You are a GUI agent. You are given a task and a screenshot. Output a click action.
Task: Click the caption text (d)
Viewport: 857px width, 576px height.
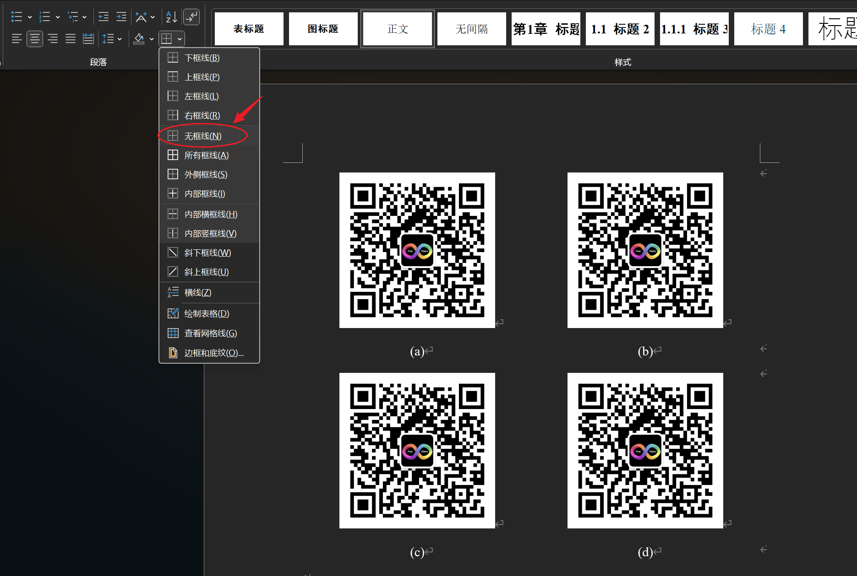pyautogui.click(x=645, y=552)
